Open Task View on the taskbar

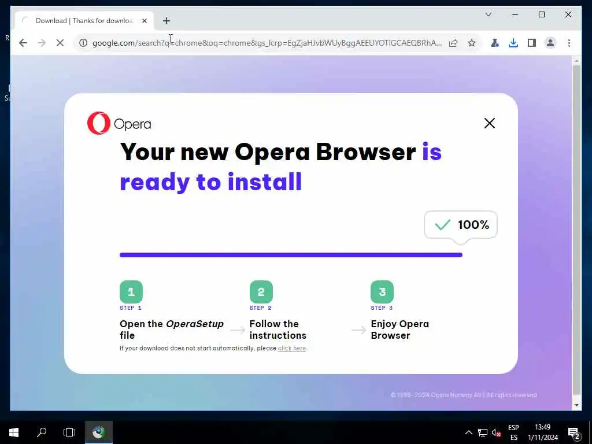[x=69, y=432]
